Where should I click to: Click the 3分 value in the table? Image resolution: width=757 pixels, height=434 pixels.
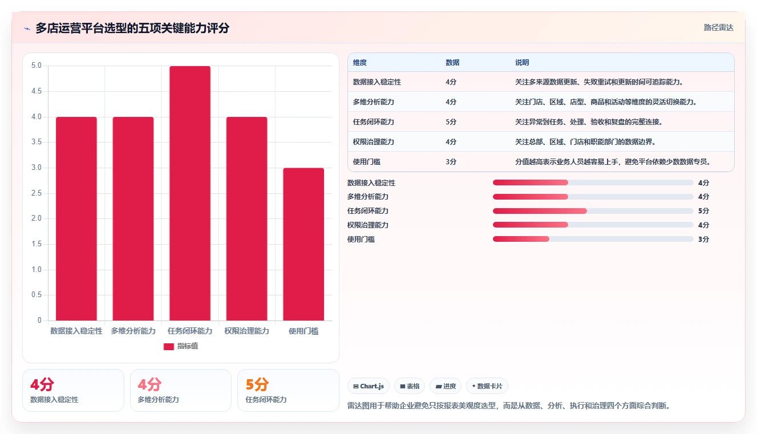451,162
